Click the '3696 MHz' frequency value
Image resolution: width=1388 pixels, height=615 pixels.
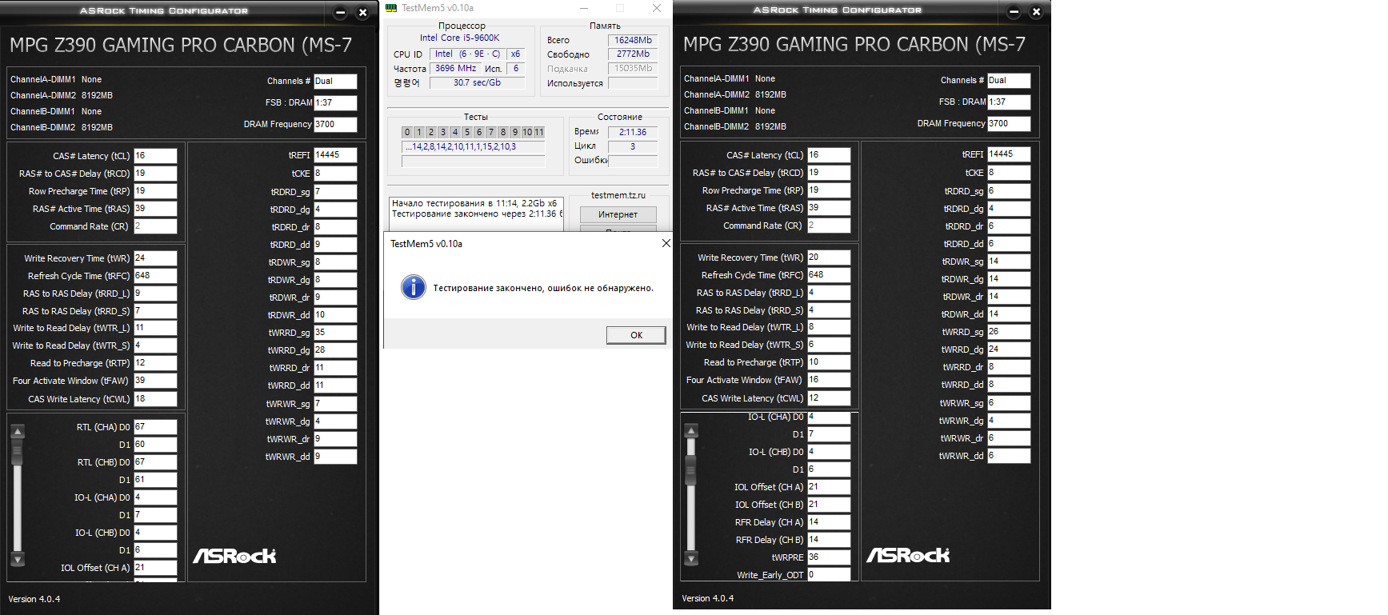(x=455, y=69)
